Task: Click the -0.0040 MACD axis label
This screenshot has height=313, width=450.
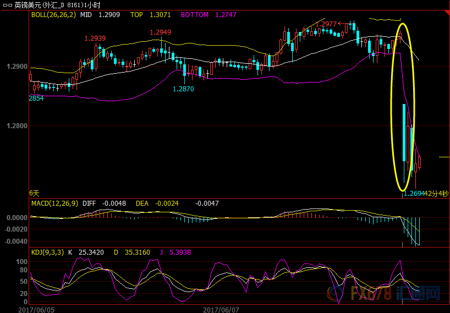Action: 16,241
